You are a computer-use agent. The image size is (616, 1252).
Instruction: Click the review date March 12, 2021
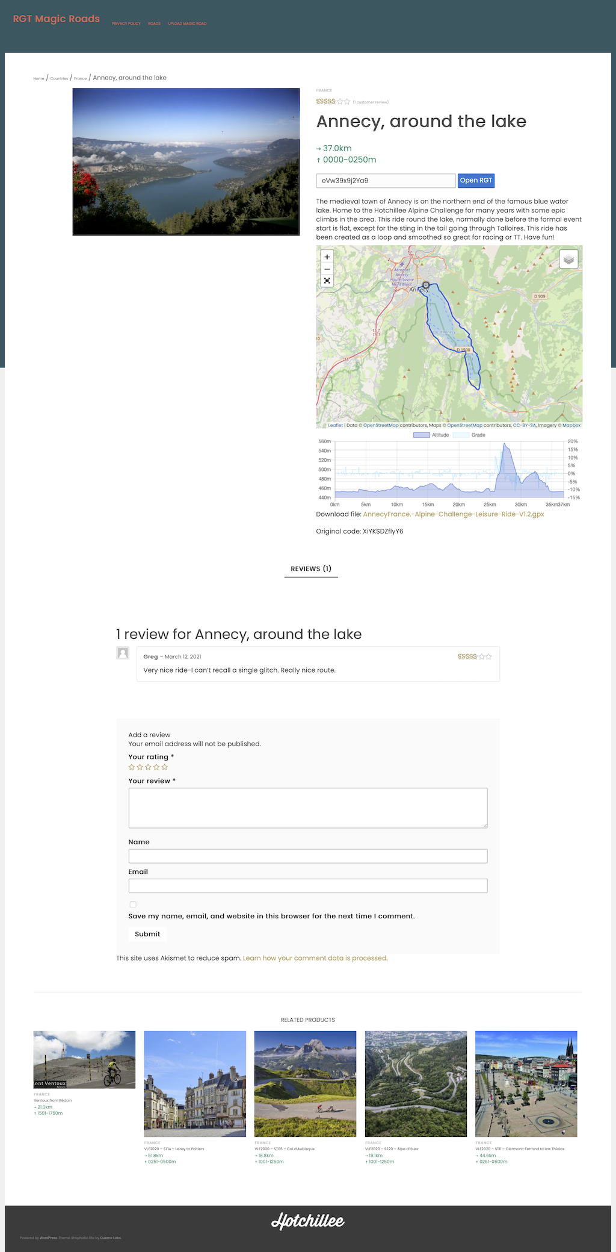pyautogui.click(x=183, y=657)
